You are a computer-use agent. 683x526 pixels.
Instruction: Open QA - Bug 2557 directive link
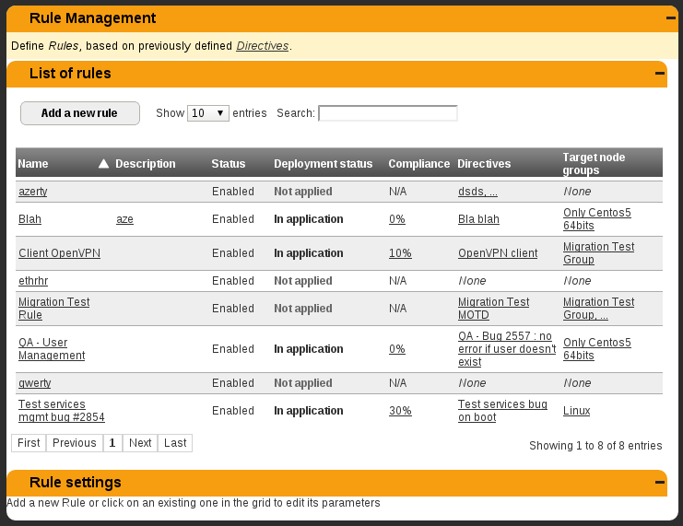tap(507, 349)
